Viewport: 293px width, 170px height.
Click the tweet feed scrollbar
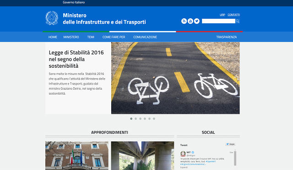235,158
